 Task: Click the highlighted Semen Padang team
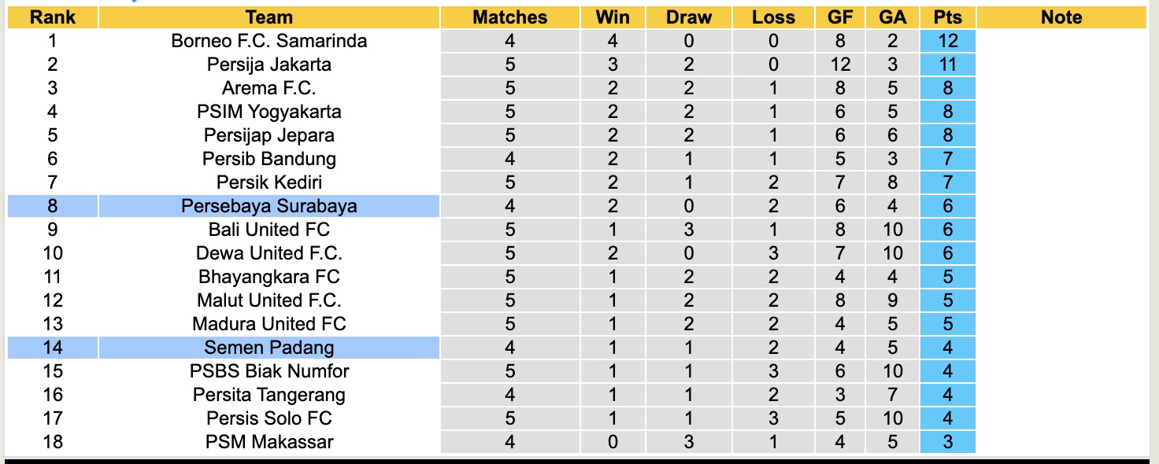[x=268, y=348]
